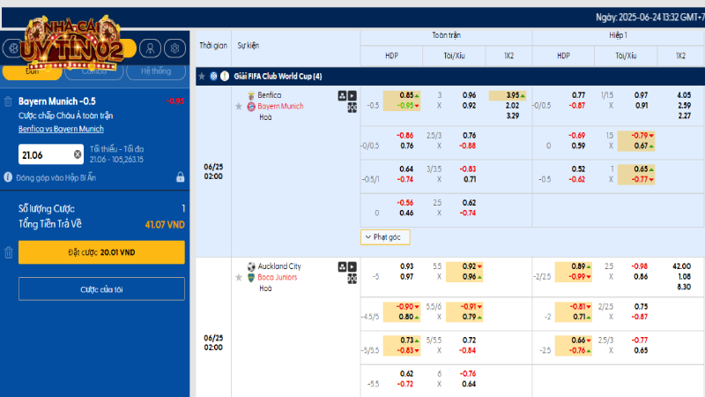Delete the Bayern Munich -0.5 bet
This screenshot has height=397, width=705.
pos(8,101)
